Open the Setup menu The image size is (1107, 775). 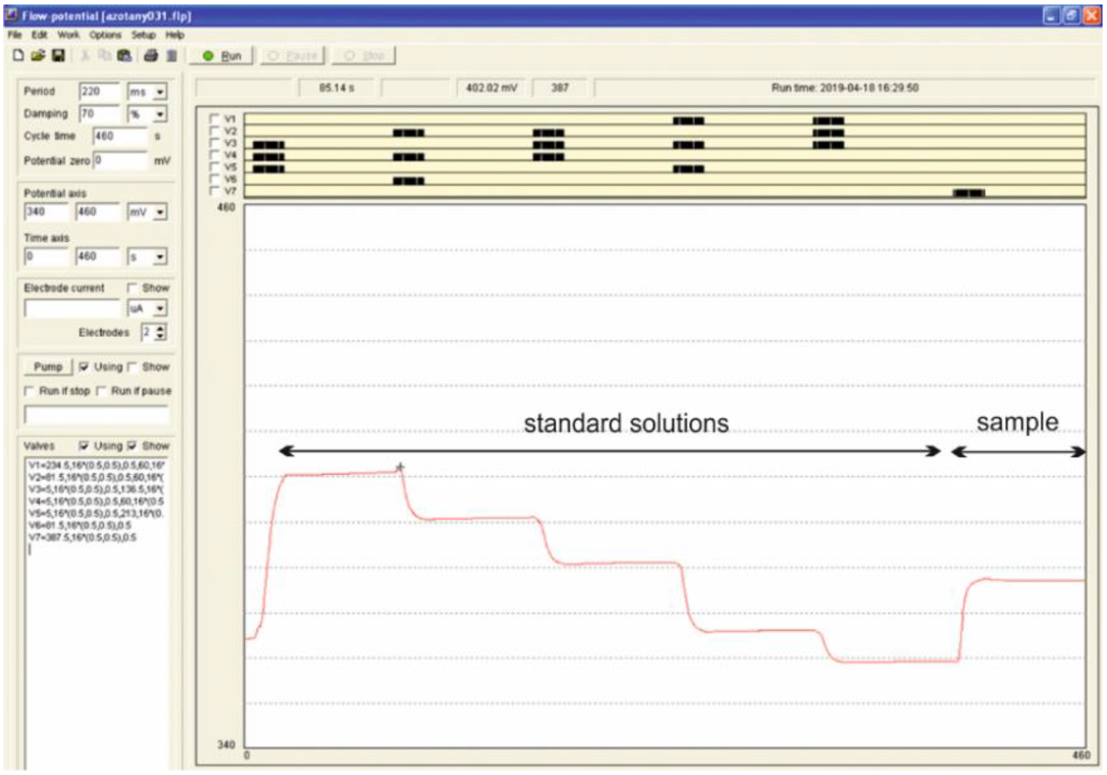click(143, 35)
